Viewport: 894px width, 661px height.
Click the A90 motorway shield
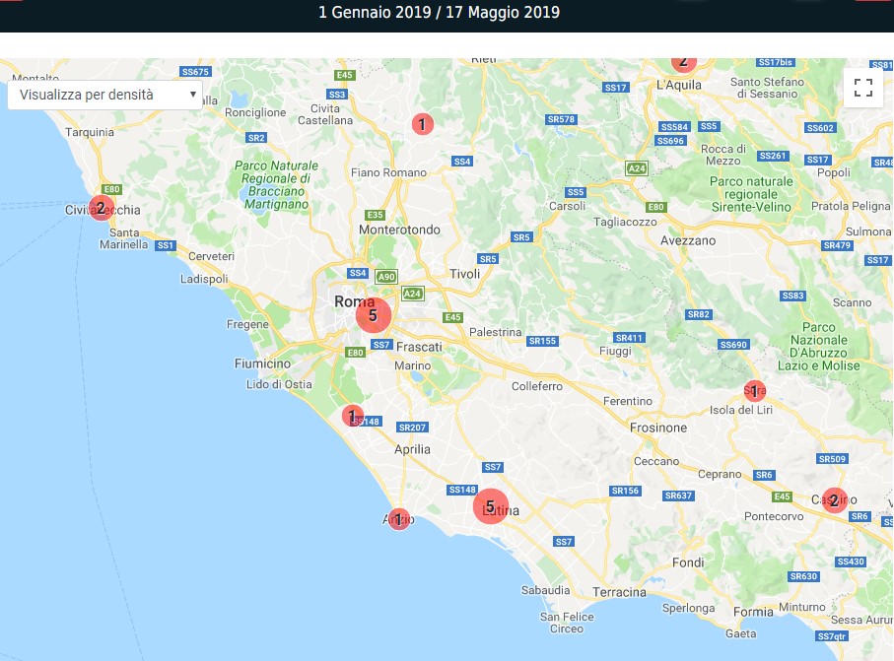[x=386, y=277]
